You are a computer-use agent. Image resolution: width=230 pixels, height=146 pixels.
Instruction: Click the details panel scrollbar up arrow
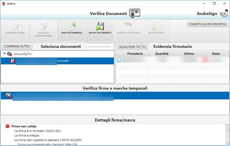[x=227, y=126]
